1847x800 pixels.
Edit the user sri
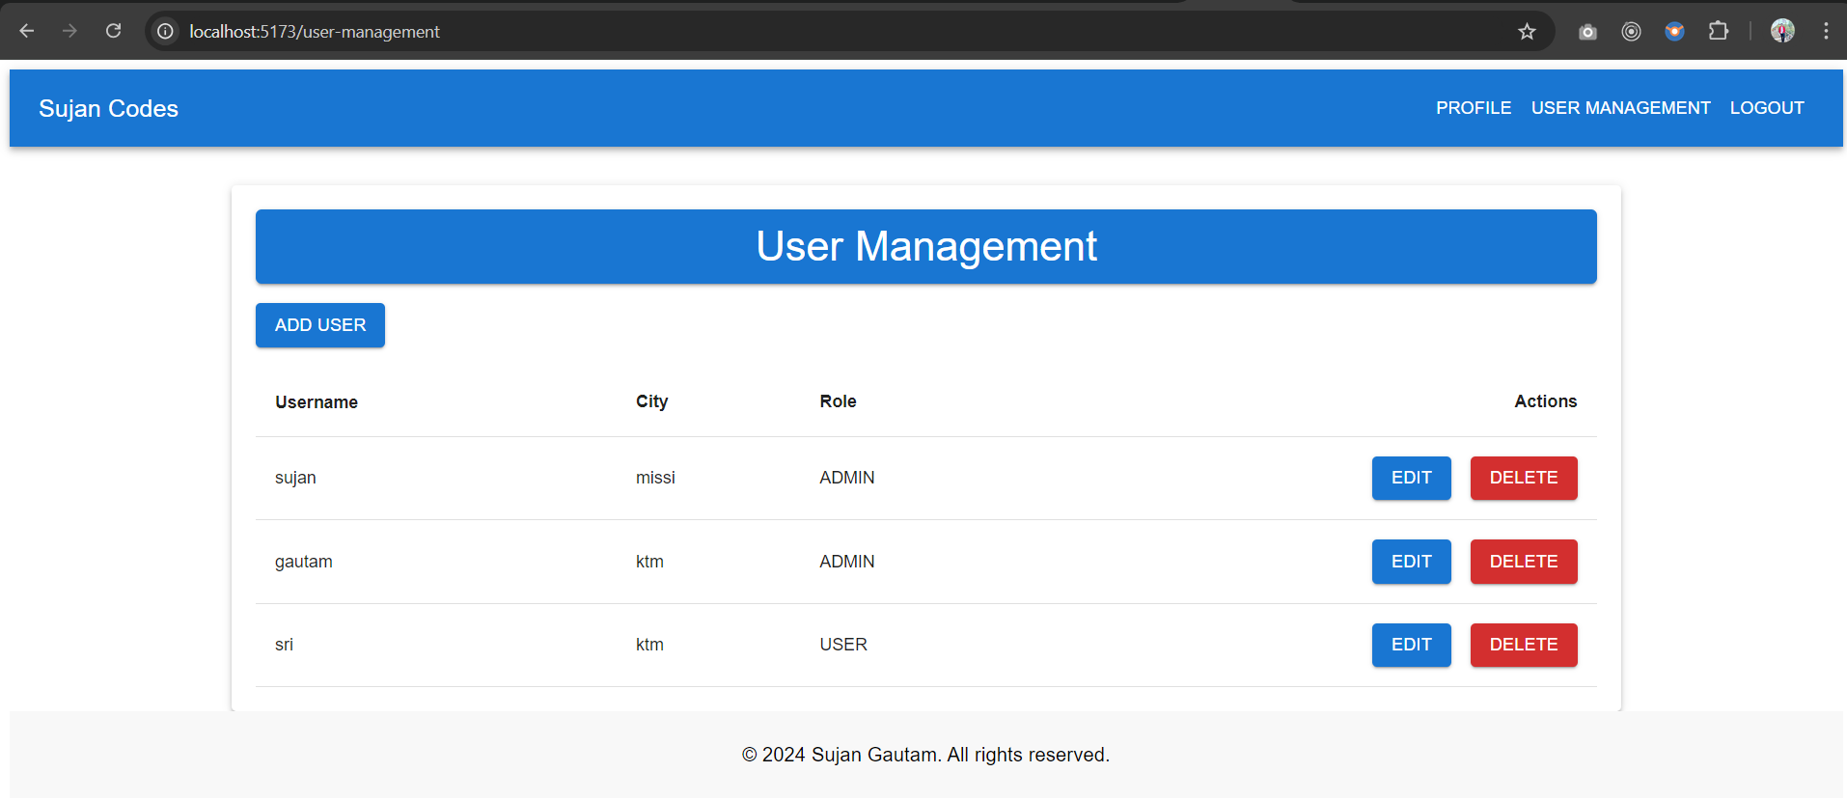coord(1411,645)
